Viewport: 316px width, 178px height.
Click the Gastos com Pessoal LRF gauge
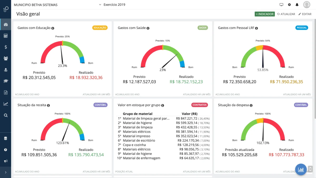(x=263, y=57)
